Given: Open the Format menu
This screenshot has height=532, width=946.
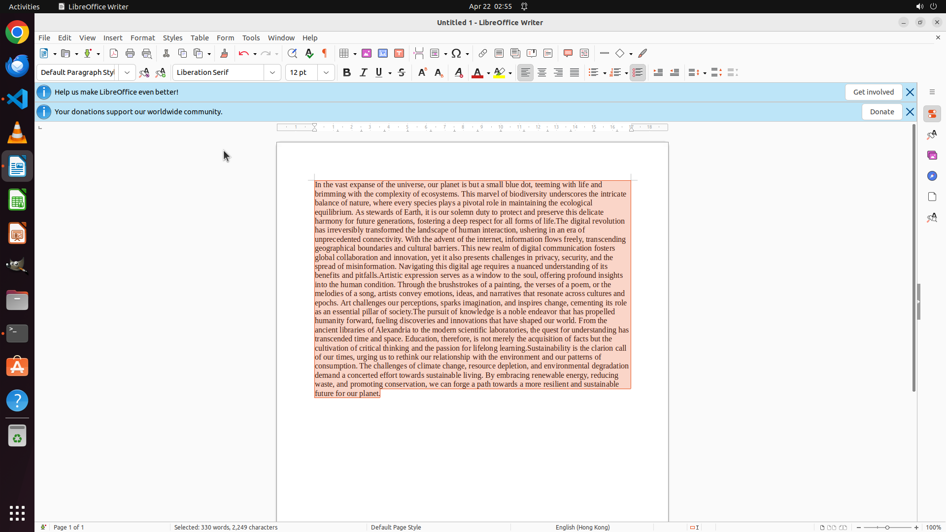Looking at the screenshot, I should 142,38.
